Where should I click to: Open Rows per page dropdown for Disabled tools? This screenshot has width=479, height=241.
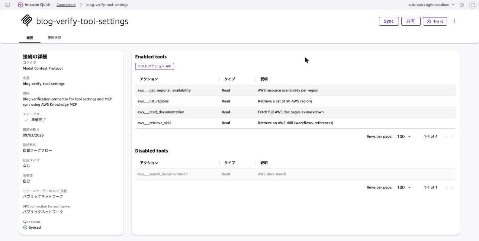pos(404,187)
